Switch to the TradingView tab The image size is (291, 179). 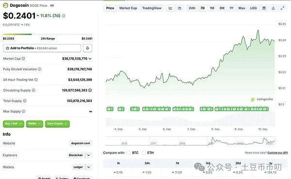click(152, 8)
